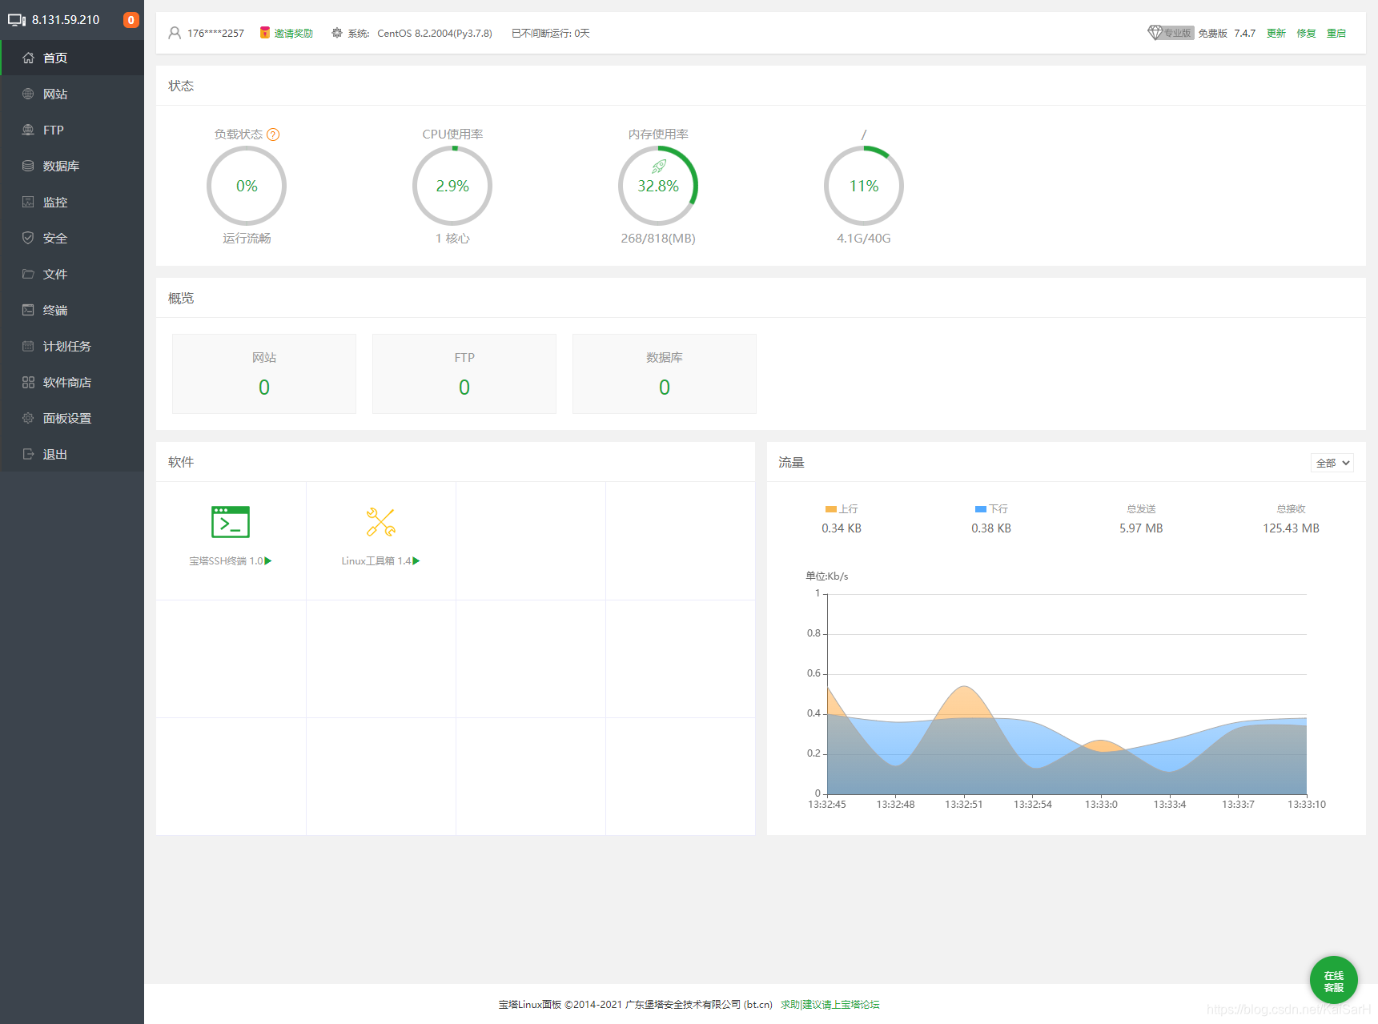Click the 0.38 KB downstream value

pyautogui.click(x=991, y=528)
